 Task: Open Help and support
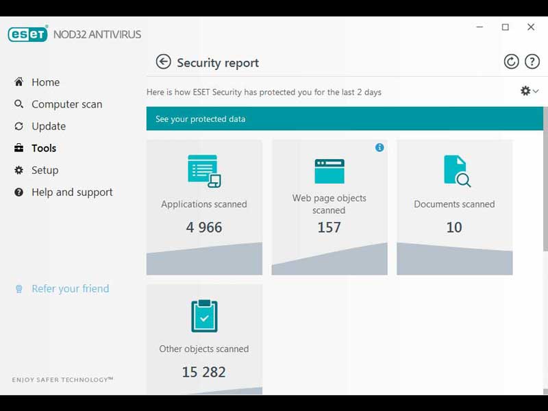tap(72, 192)
